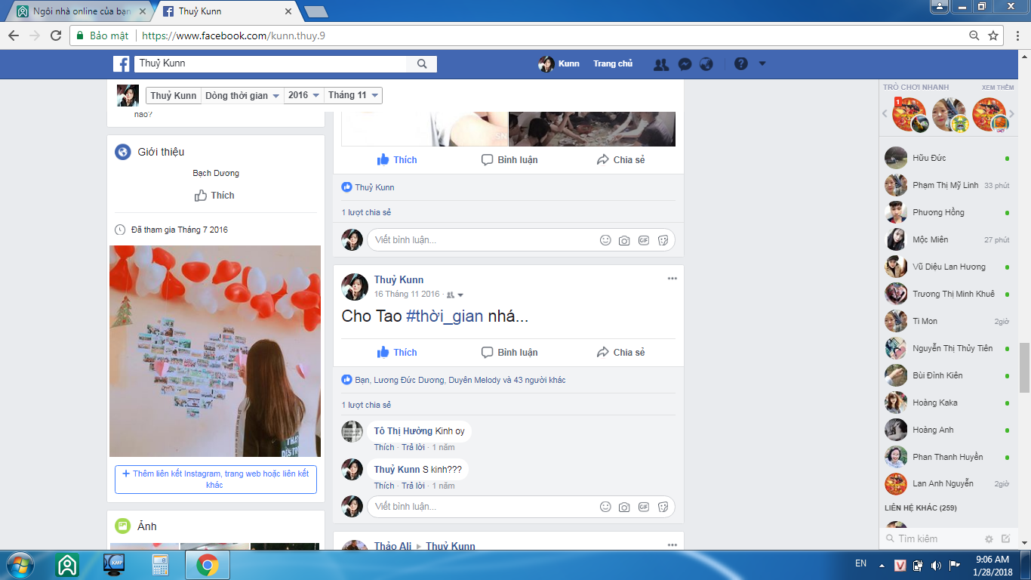Open the Dòng thời gian dropdown
The width and height of the screenshot is (1031, 580).
(242, 95)
